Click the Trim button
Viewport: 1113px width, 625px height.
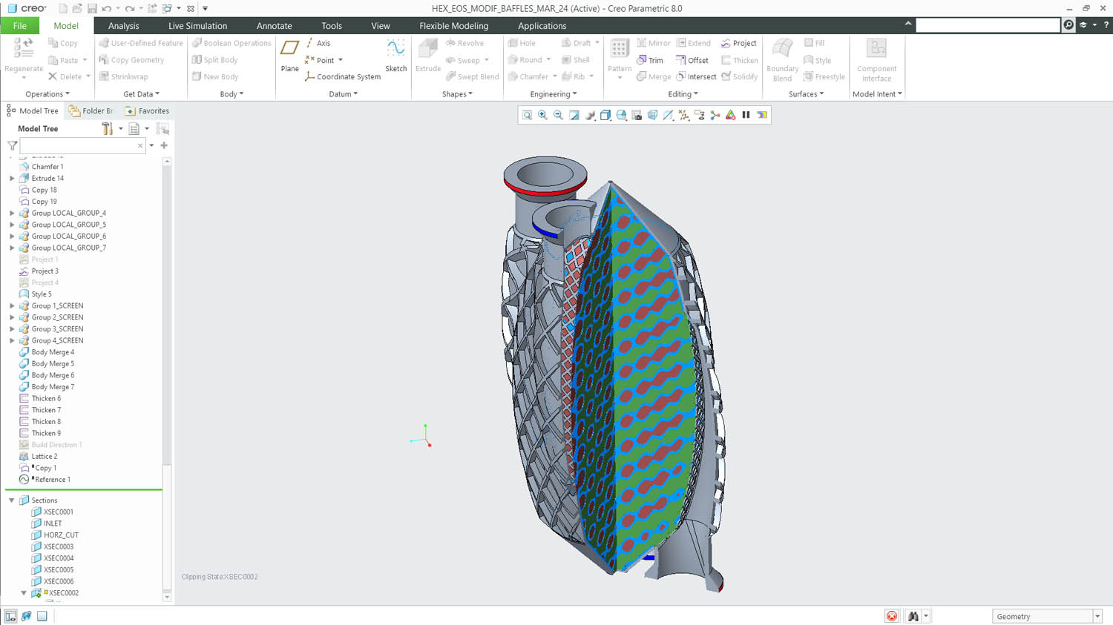[x=650, y=60]
